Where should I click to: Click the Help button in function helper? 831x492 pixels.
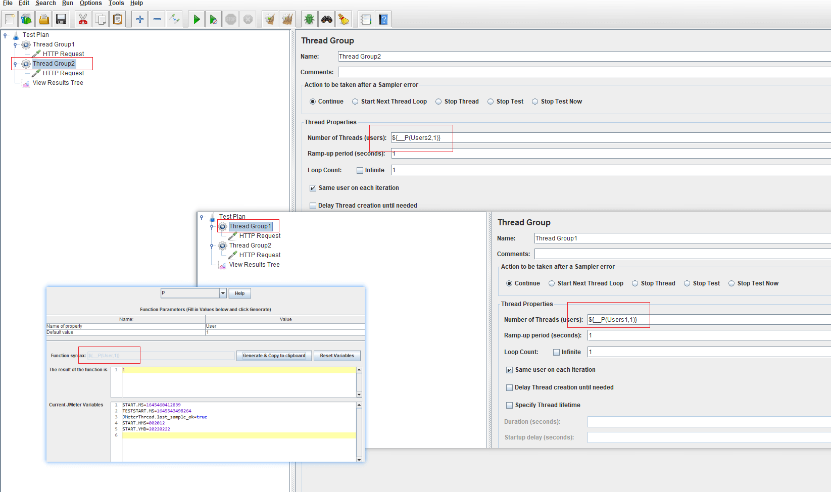[x=239, y=293]
